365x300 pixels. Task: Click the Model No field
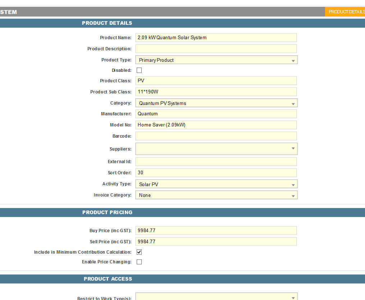tap(216, 125)
